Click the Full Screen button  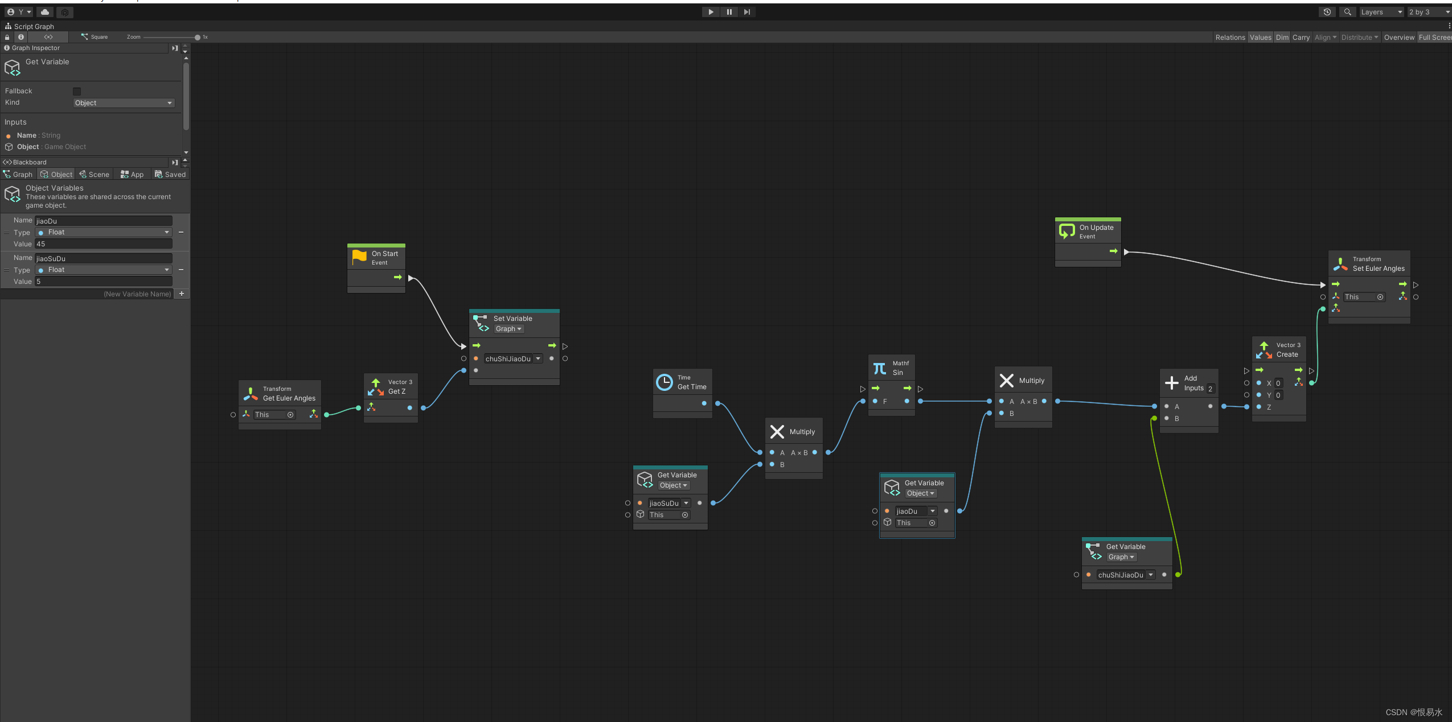[1434, 38]
